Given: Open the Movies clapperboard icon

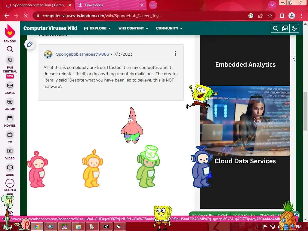Looking at the screenshot, I should pyautogui.click(x=10, y=118).
